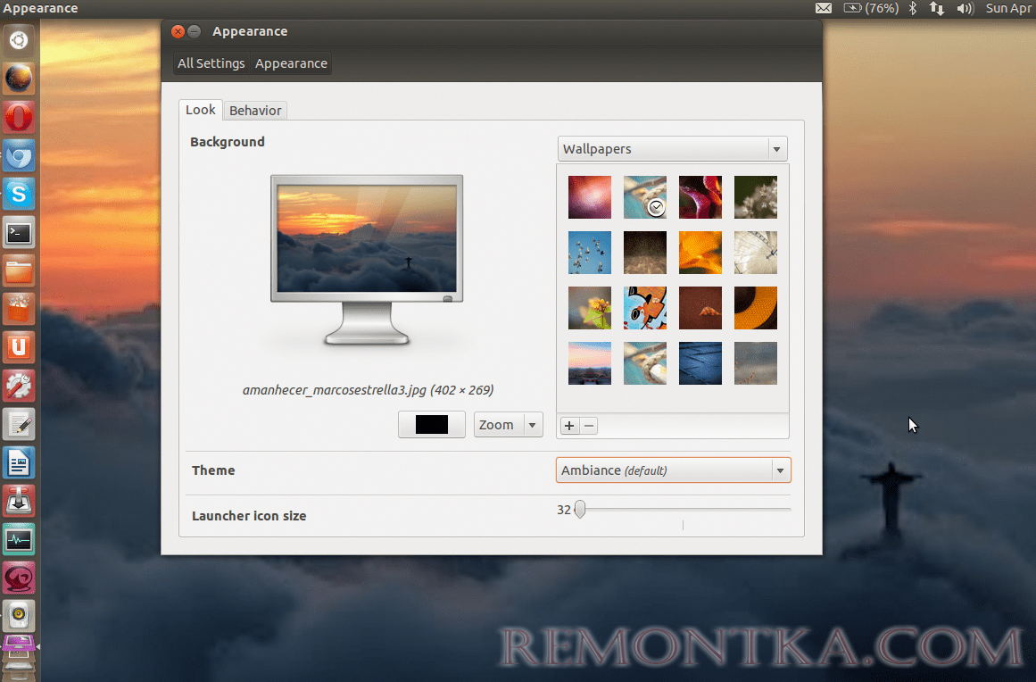Viewport: 1036px width, 682px height.
Task: Open the download installer launcher icon
Action: point(19,501)
